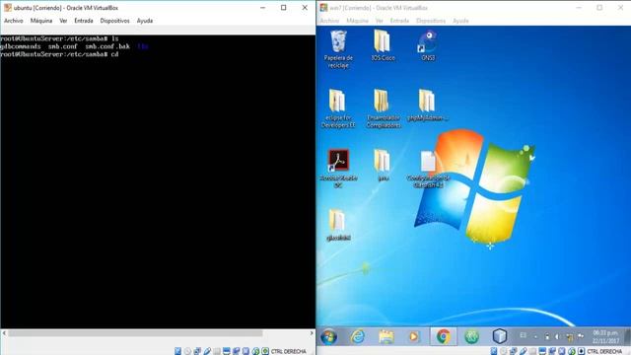631x355 pixels.
Task: Open Windows Explorer from win7 taskbar
Action: coord(386,336)
